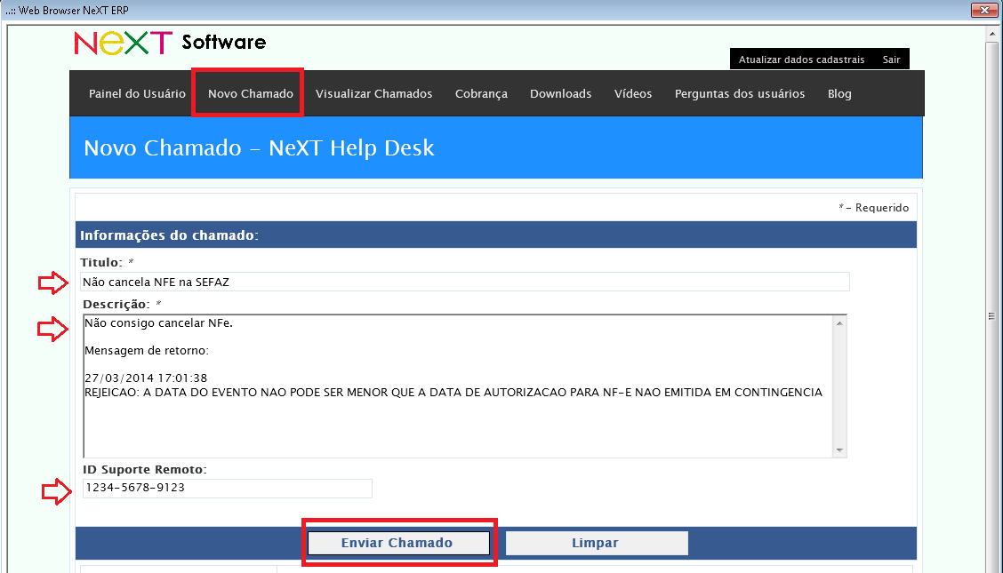Open the Downloads page
Viewport: 1003px width, 573px height.
[x=560, y=92]
